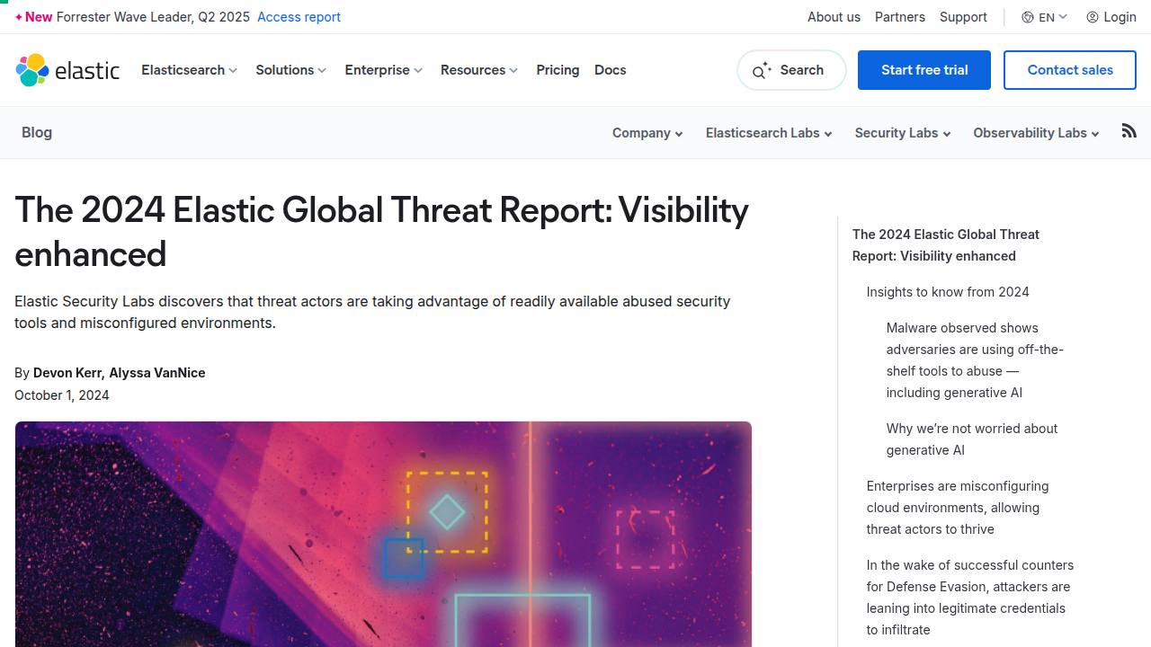Click the Search sparkle magnifier icon

762,70
